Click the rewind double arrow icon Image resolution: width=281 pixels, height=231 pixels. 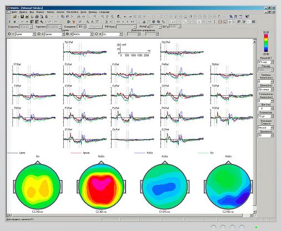118,22
